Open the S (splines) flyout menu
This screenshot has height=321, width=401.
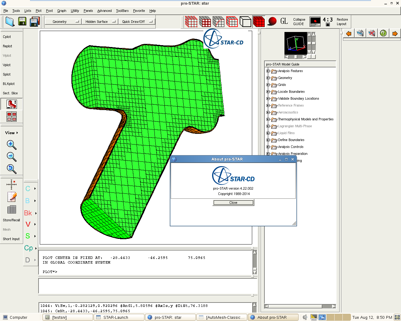click(x=30, y=236)
